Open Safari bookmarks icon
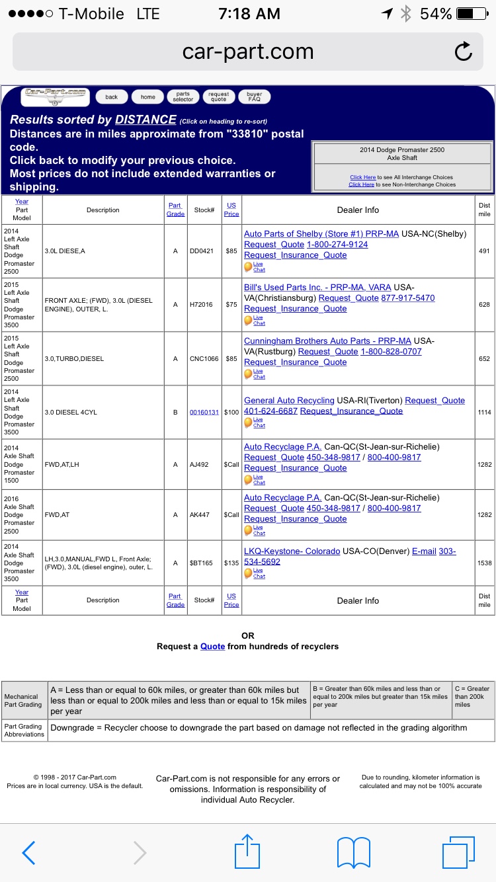This screenshot has height=882, width=496. [353, 852]
